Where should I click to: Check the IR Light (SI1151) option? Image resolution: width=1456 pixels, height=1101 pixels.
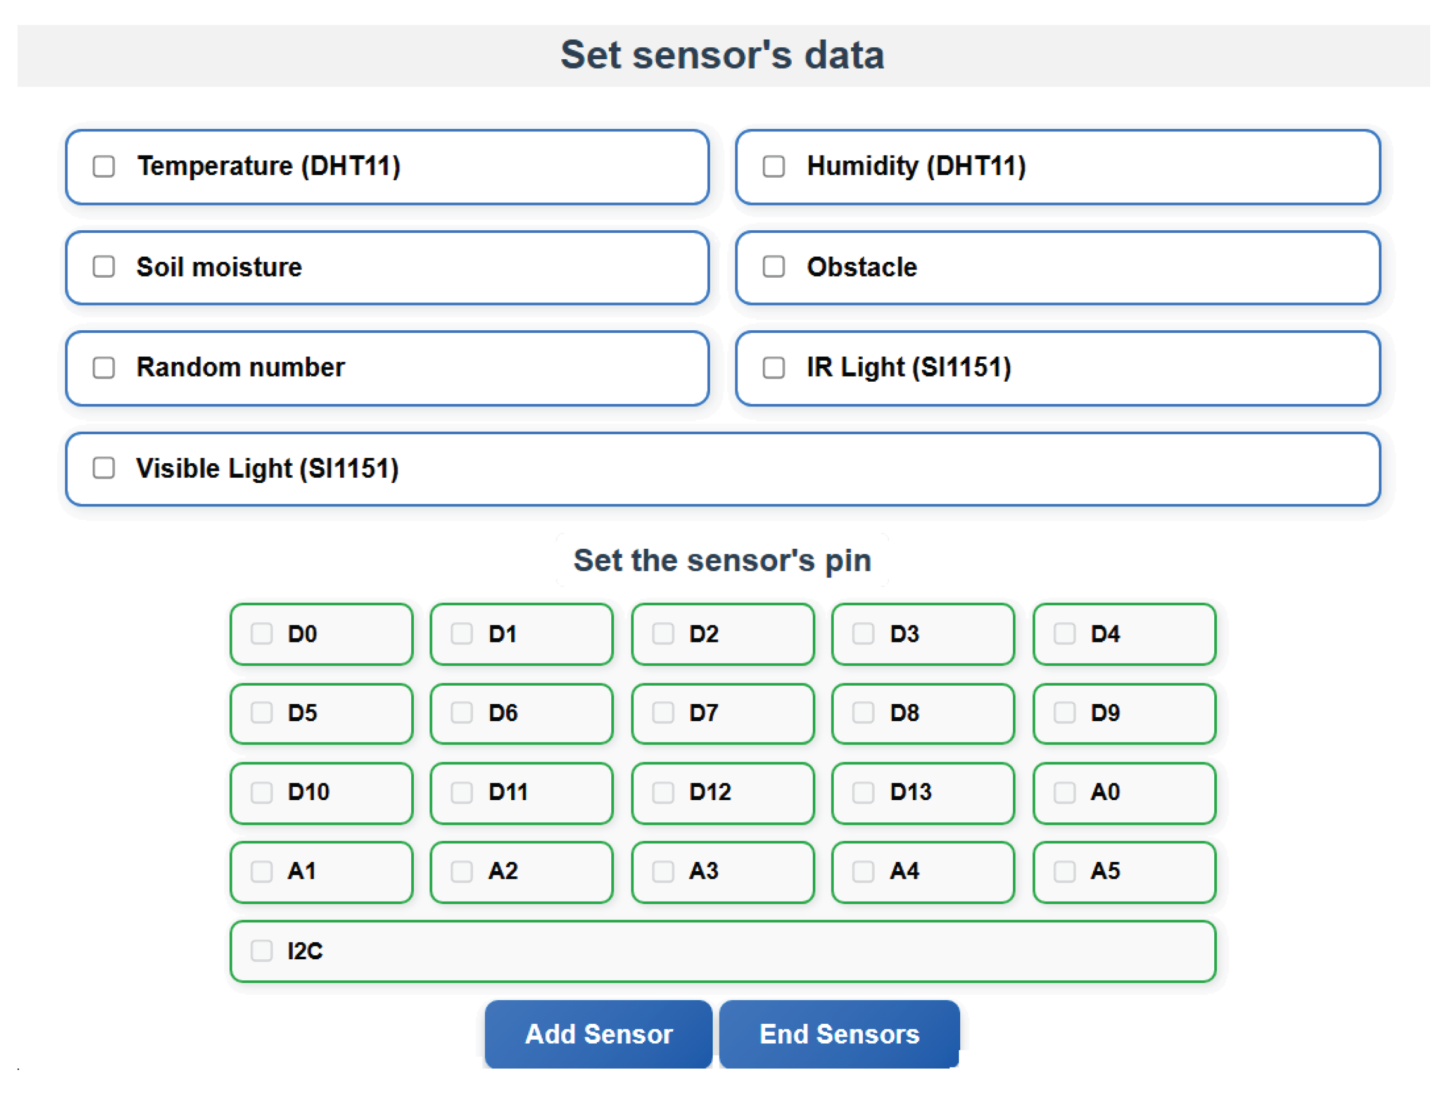click(774, 368)
